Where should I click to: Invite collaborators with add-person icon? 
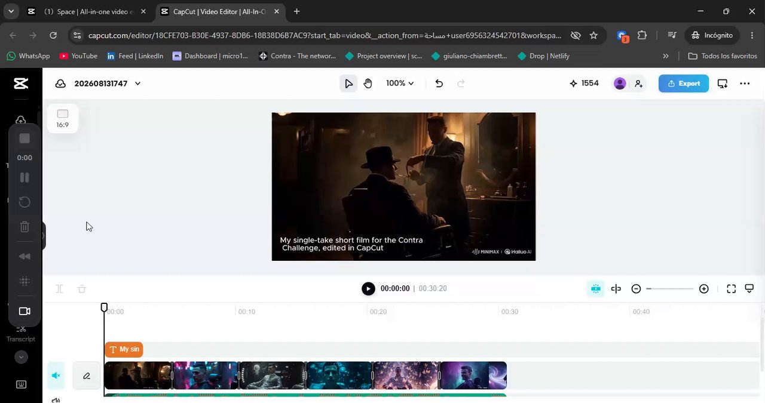639,84
